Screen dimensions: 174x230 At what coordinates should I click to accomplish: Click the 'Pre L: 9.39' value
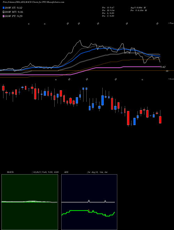point(108,13)
